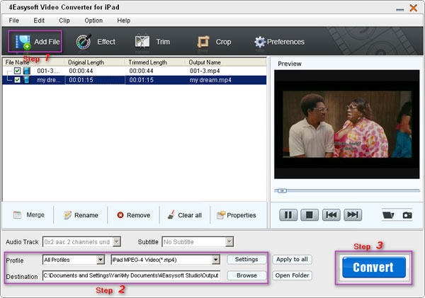Image resolution: width=425 pixels, height=298 pixels.
Task: Pause the preview playback
Action: click(x=288, y=215)
